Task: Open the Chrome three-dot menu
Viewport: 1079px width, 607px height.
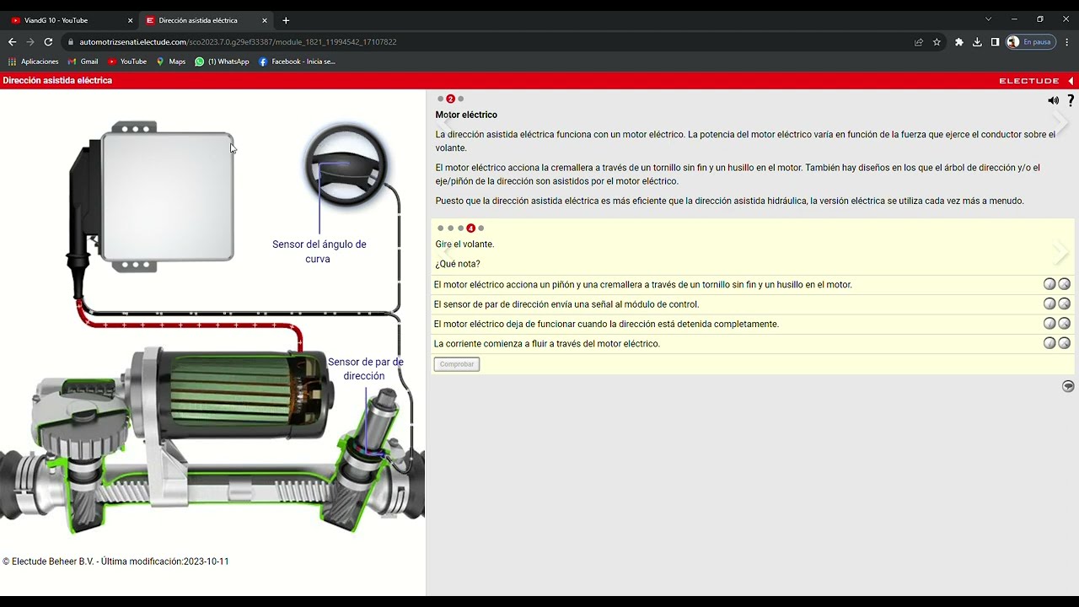Action: click(x=1067, y=42)
